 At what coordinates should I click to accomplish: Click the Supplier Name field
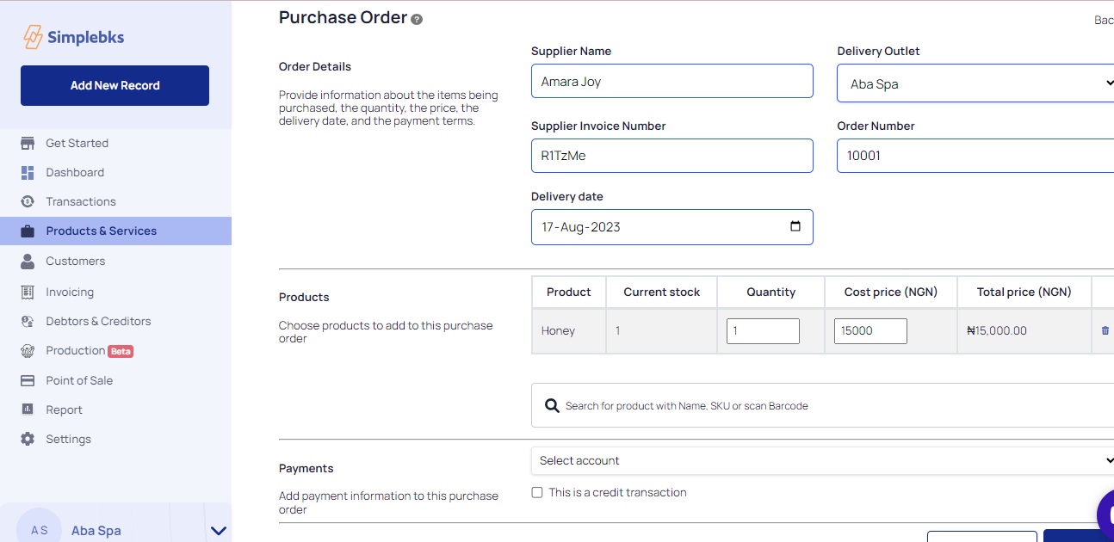pyautogui.click(x=672, y=81)
